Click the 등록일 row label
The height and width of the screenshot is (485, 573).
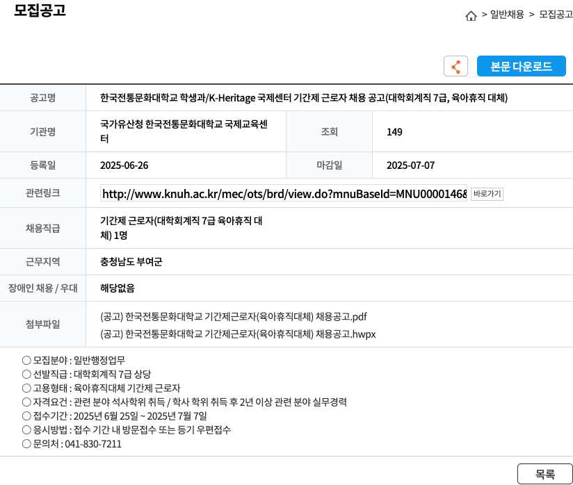click(42, 165)
